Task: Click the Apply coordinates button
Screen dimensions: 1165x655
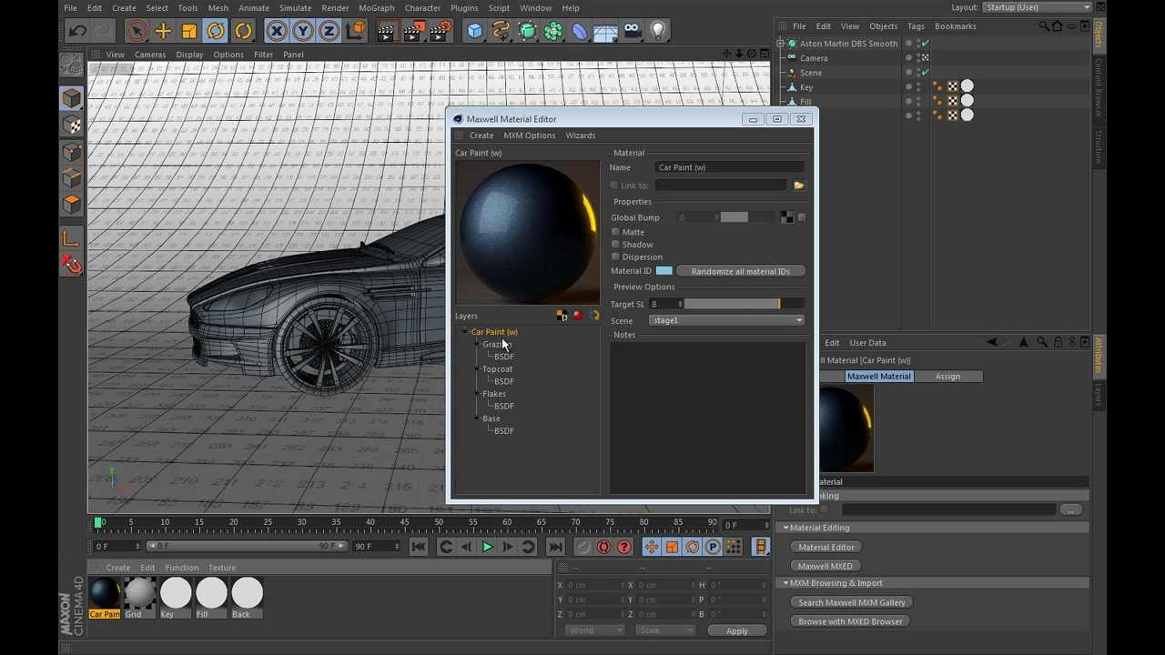Action: pyautogui.click(x=737, y=630)
